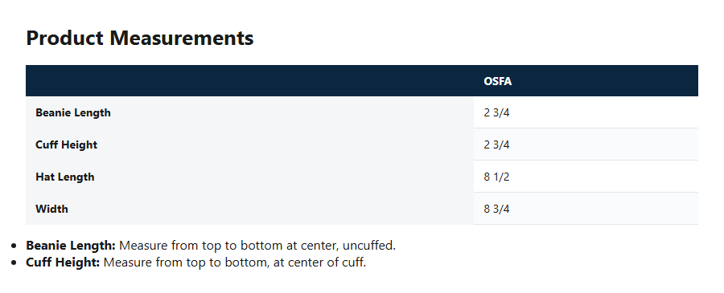Click the blank area right of Width value
The image size is (724, 293).
tap(604, 209)
